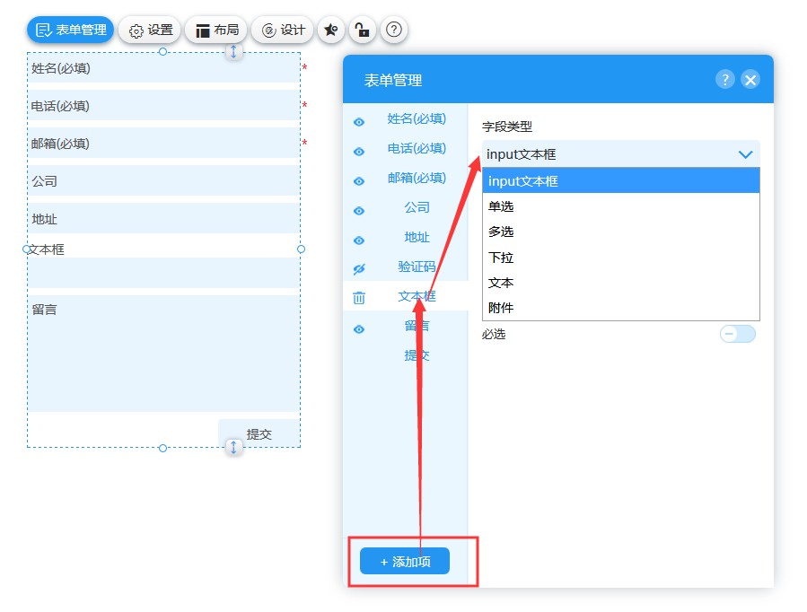The image size is (807, 612).
Task: Click the + 添加项 button
Action: [405, 562]
